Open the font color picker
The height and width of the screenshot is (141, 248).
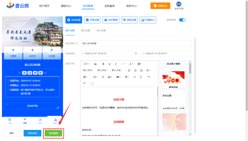coord(131,64)
